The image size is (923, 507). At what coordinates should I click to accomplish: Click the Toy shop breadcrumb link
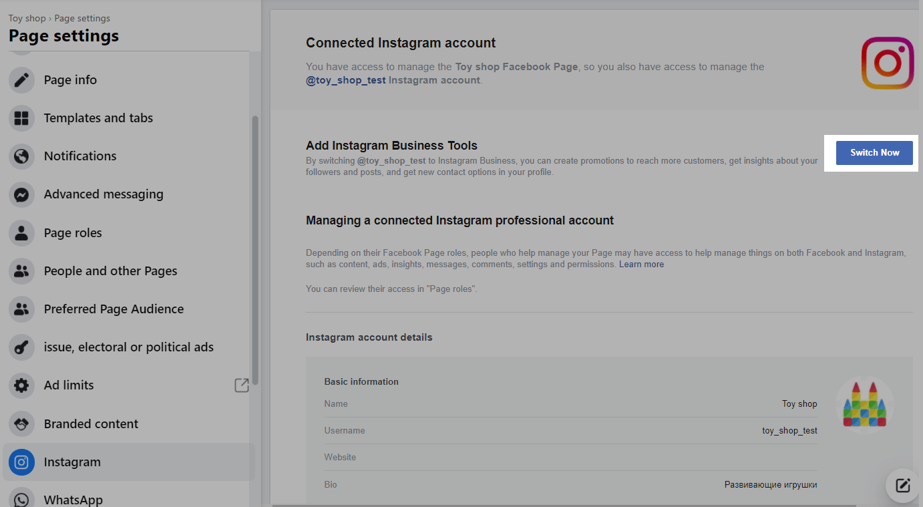tap(27, 18)
